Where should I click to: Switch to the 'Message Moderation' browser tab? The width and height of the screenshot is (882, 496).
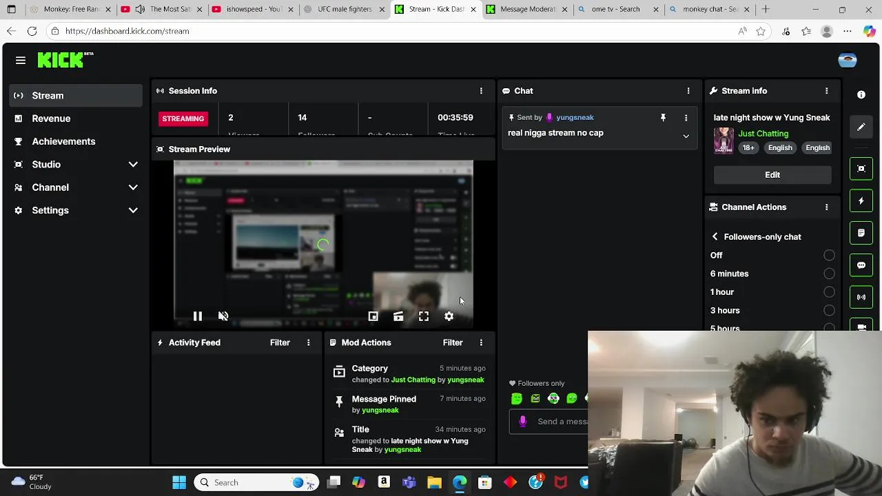pos(526,10)
